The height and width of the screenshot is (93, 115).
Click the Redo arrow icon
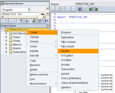pos(73,9)
